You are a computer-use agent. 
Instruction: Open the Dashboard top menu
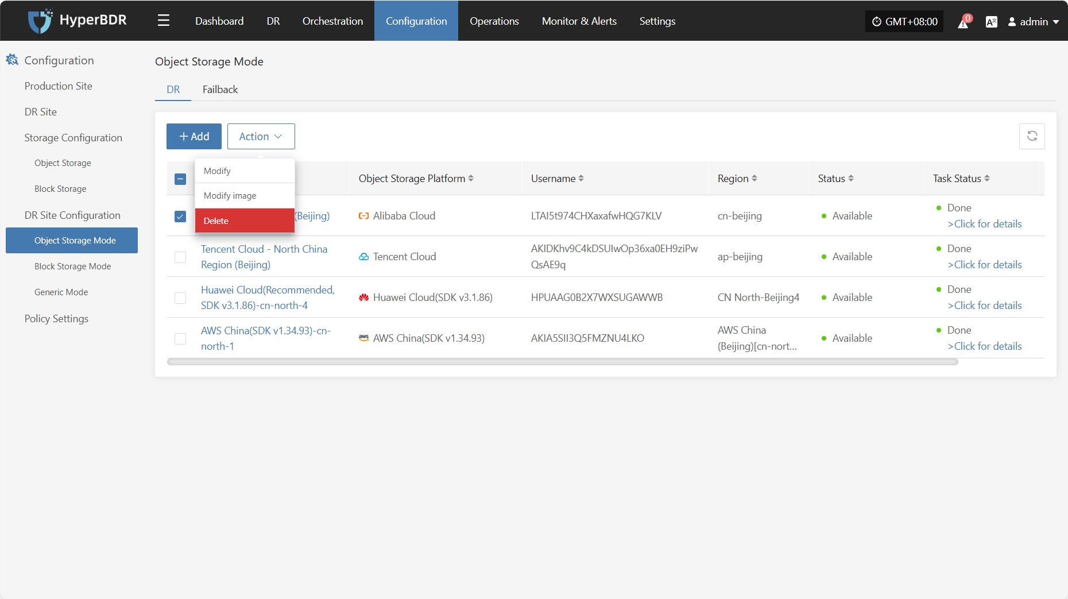(219, 21)
